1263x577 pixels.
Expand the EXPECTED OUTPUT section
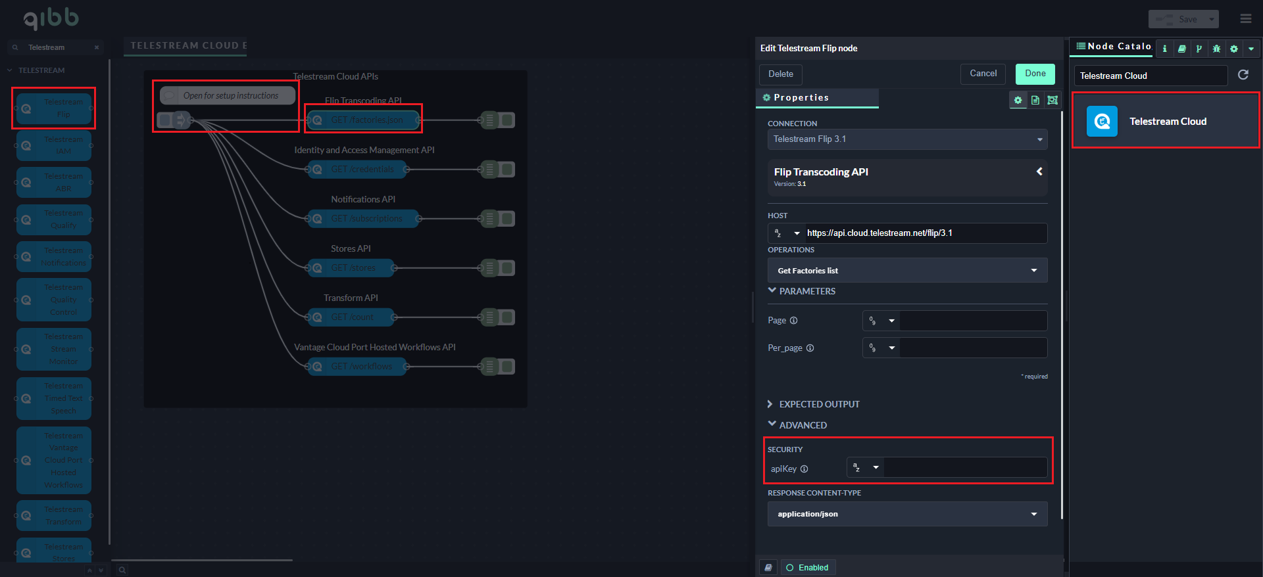pyautogui.click(x=770, y=404)
